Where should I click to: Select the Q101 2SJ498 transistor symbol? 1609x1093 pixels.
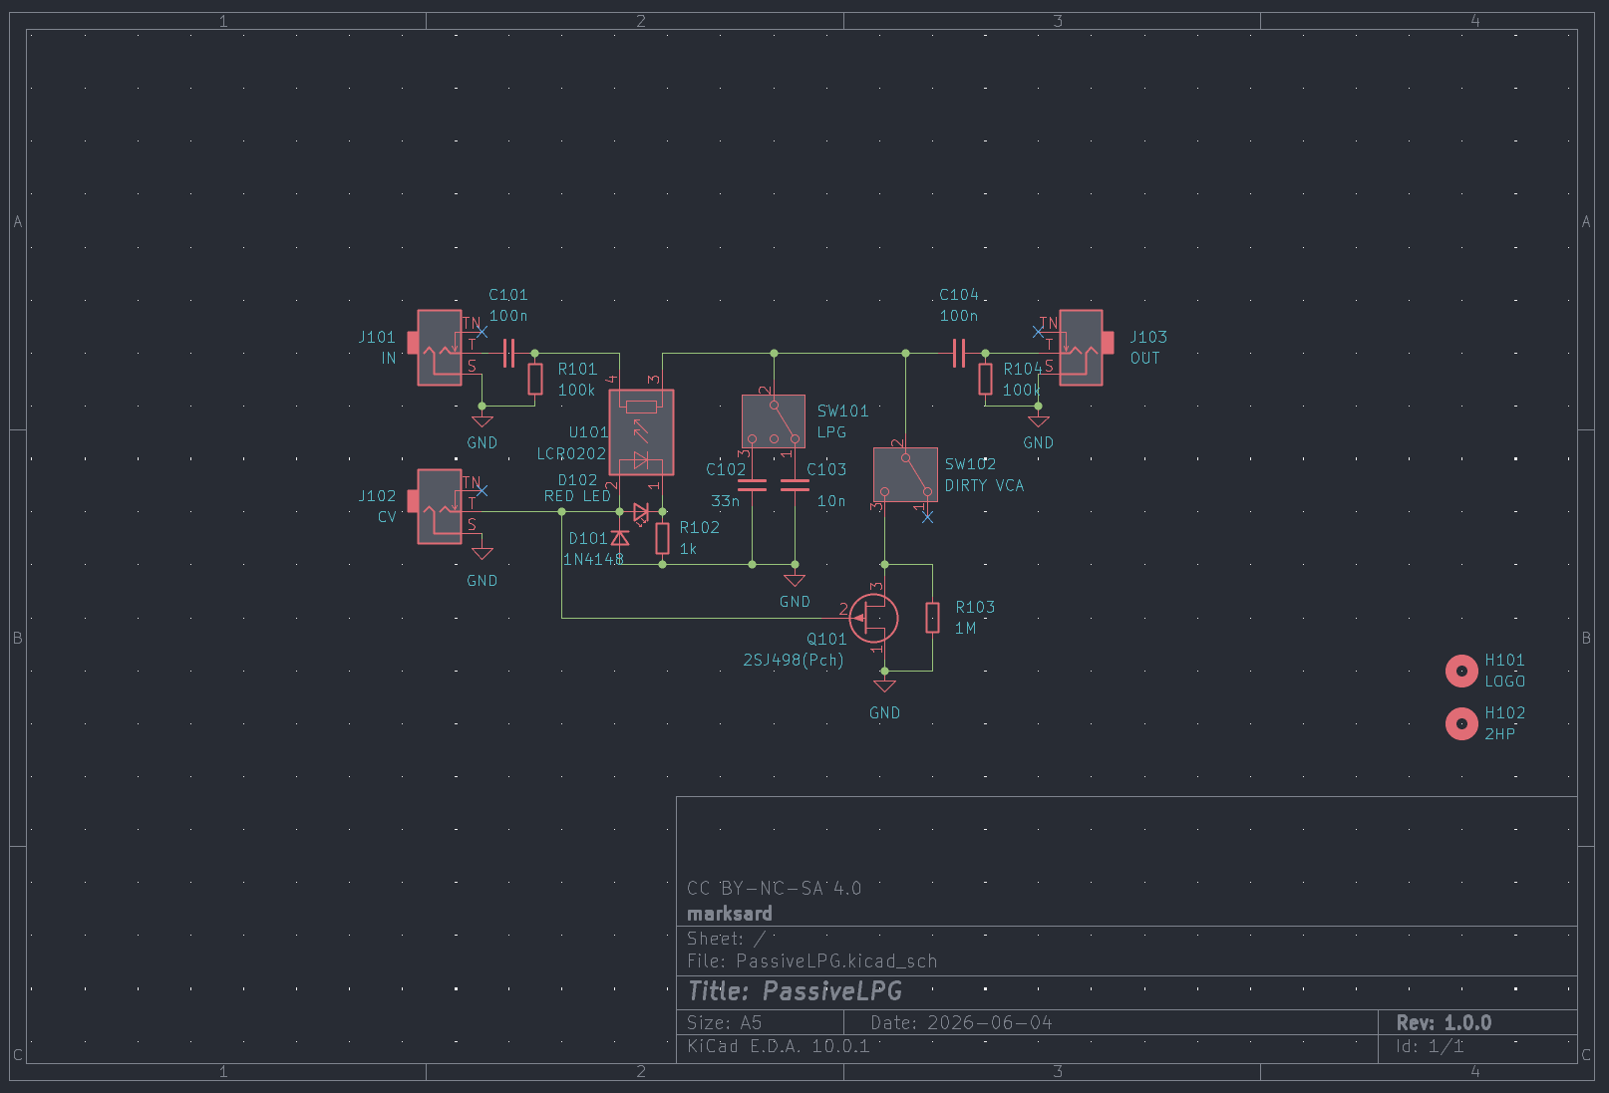point(874,619)
